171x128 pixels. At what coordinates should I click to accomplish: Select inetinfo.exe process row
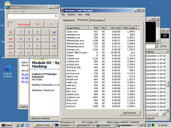click(101, 94)
